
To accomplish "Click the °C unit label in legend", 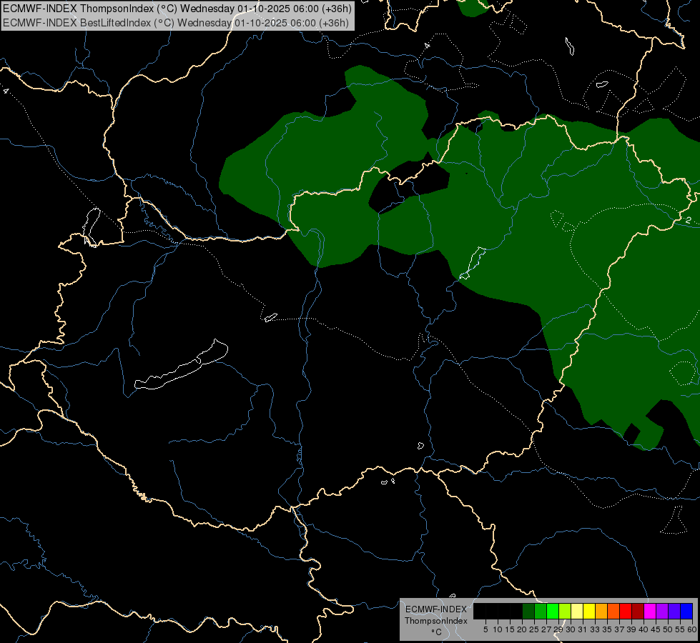I will tap(437, 632).
